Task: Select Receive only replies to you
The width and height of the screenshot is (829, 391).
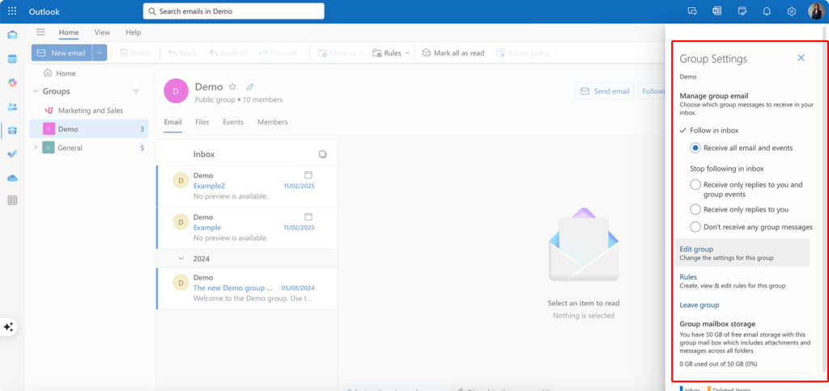Action: tap(695, 209)
